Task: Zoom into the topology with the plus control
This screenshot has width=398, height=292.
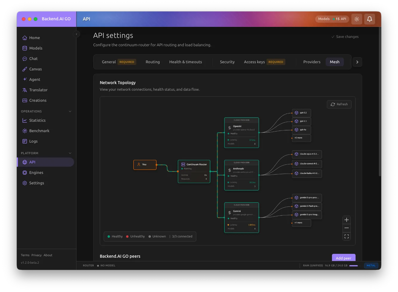Action: point(347,220)
